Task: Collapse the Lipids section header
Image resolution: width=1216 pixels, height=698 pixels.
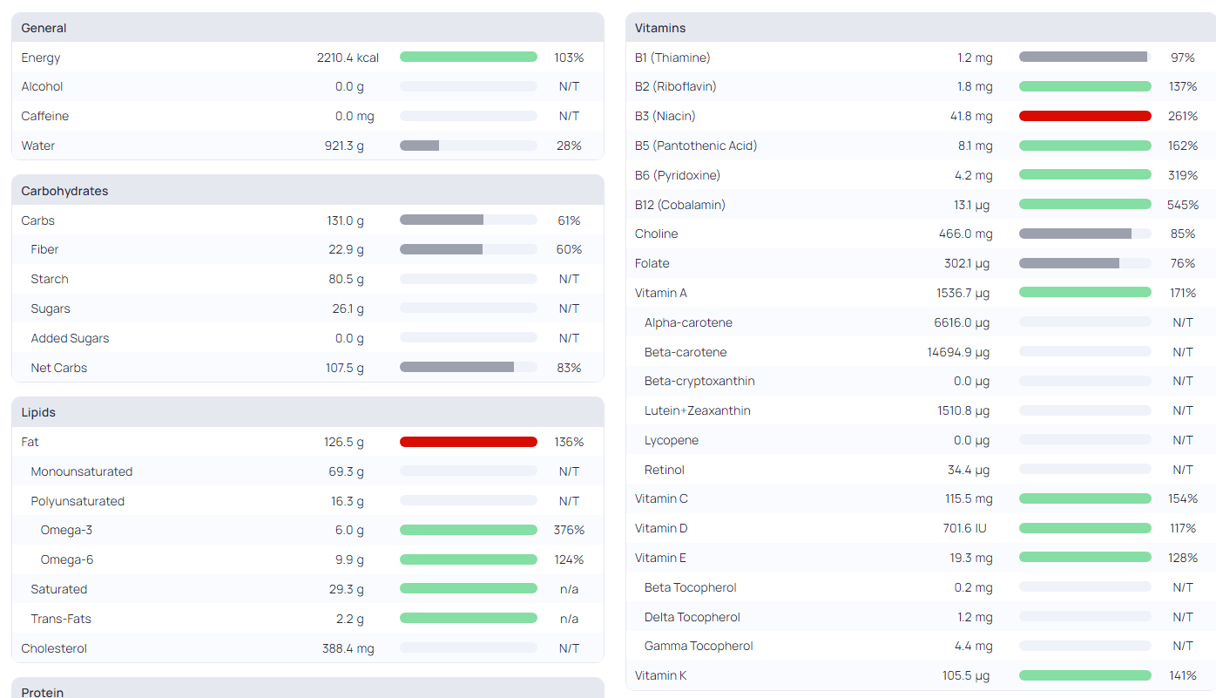Action: [x=307, y=412]
